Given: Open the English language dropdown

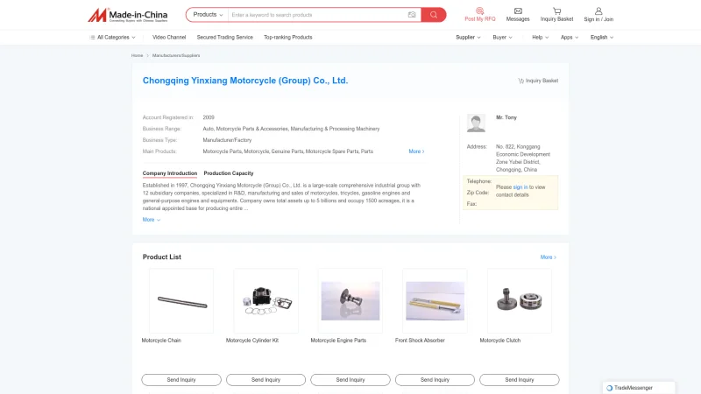Looking at the screenshot, I should point(602,38).
